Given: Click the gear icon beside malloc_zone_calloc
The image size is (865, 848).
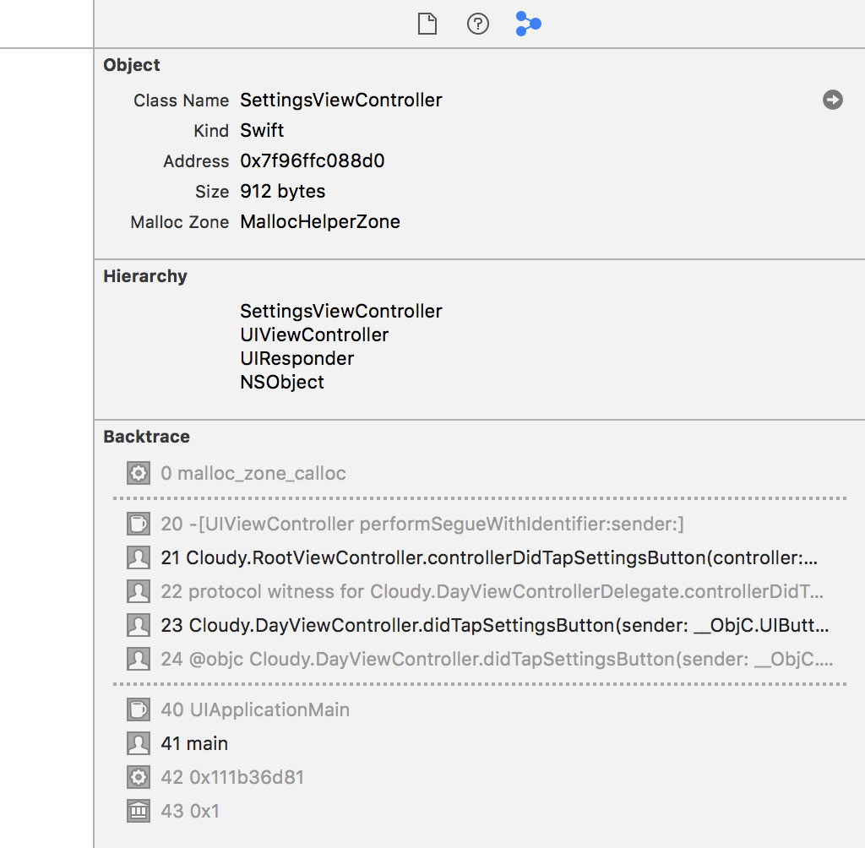Looking at the screenshot, I should [x=138, y=473].
